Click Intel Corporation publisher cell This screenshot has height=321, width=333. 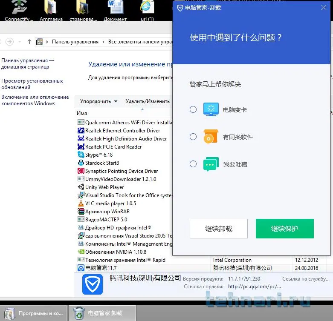click(x=232, y=260)
